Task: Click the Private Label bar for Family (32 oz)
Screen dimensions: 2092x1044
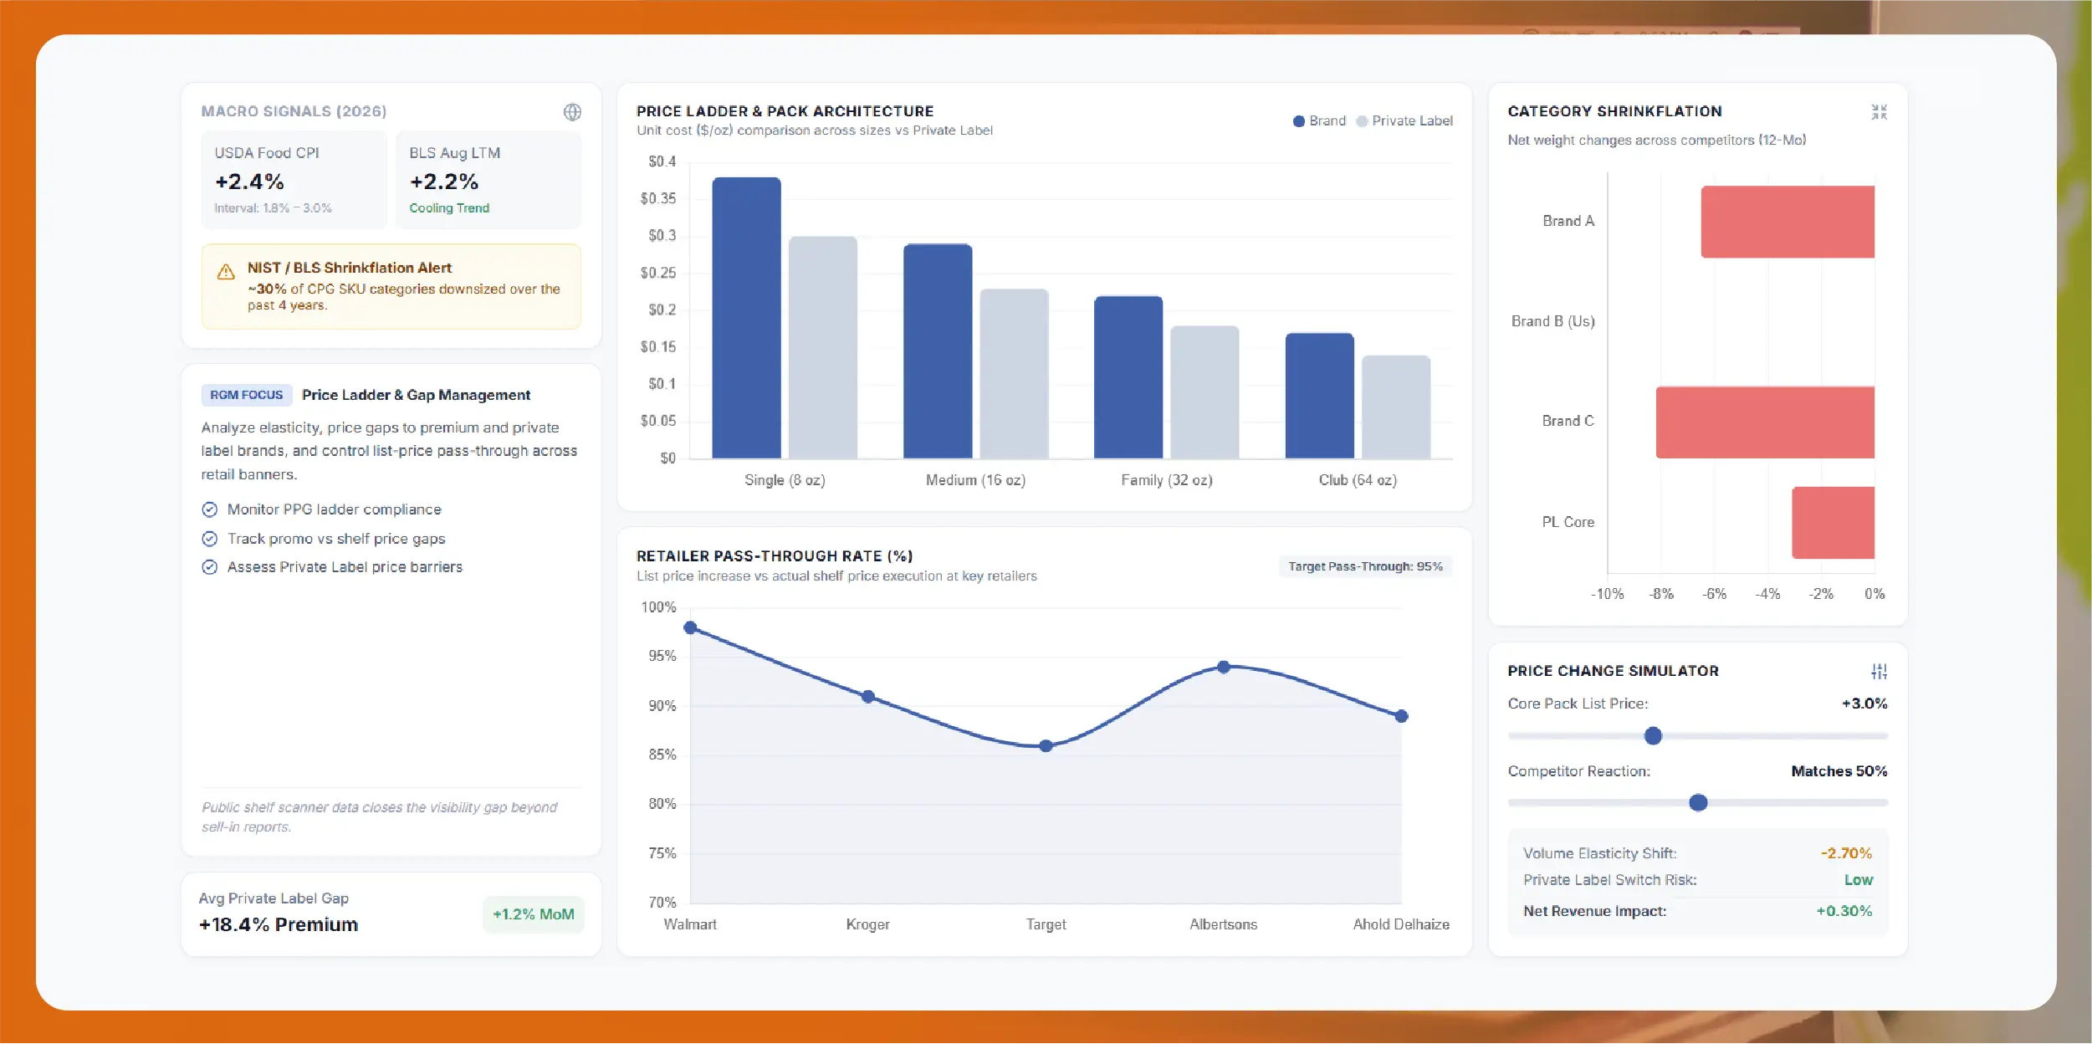Action: (x=1205, y=392)
